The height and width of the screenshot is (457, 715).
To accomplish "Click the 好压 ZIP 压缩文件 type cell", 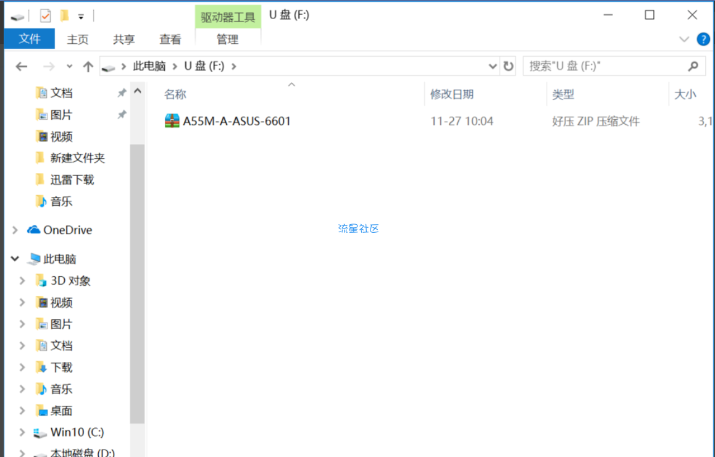I will tap(596, 121).
